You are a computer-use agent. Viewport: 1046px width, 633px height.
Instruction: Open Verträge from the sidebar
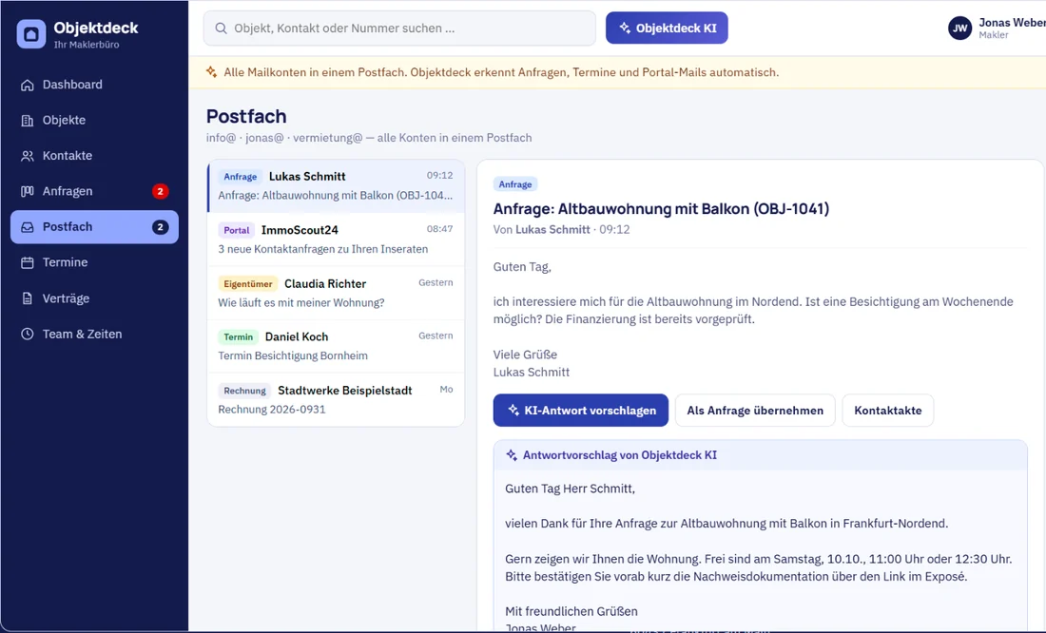point(95,298)
